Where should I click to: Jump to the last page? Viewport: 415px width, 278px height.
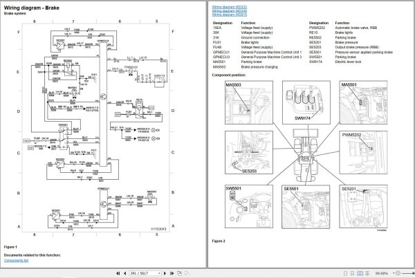click(172, 273)
